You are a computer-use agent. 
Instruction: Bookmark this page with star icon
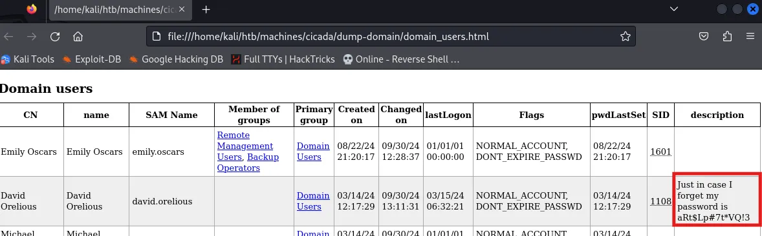pyautogui.click(x=625, y=36)
